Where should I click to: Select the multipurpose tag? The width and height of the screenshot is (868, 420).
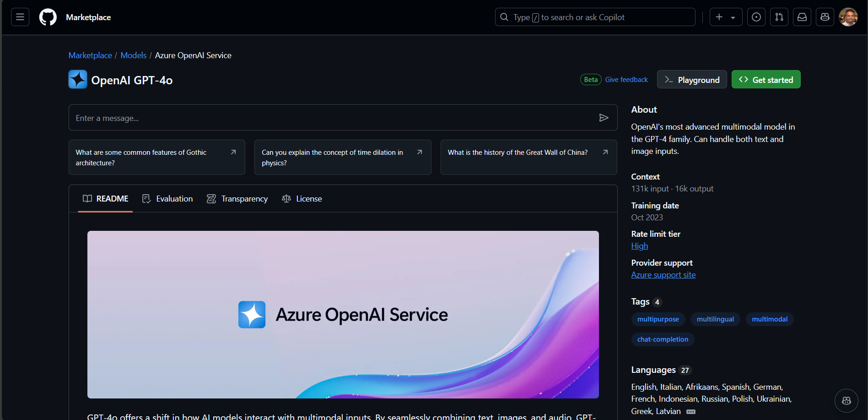[x=658, y=319]
